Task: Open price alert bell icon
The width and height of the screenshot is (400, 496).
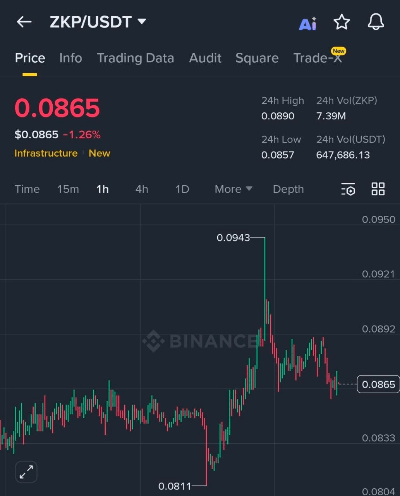Action: click(x=376, y=22)
